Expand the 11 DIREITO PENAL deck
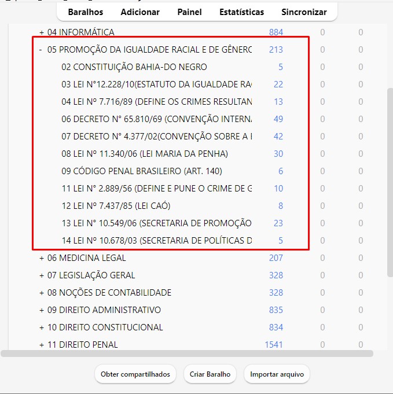Image resolution: width=393 pixels, height=394 pixels. pos(42,345)
